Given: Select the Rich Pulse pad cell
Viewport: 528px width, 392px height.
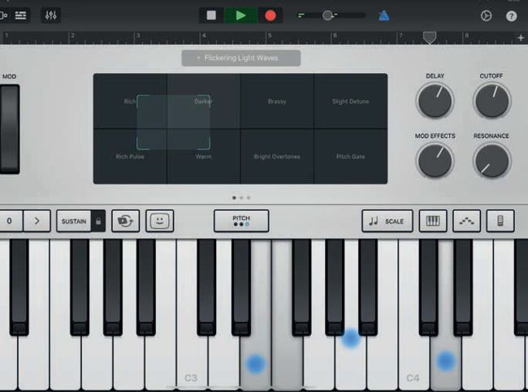Looking at the screenshot, I should [130, 157].
